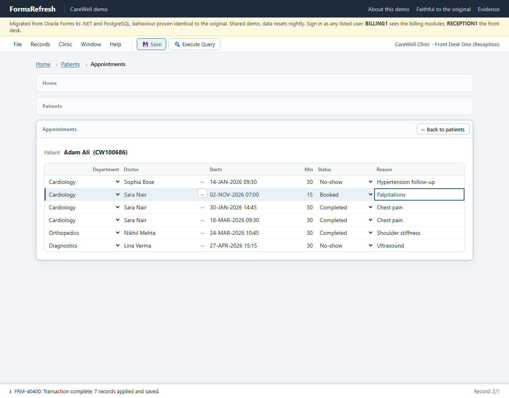Edit the Ultrasound reason field
Image resolution: width=509 pixels, height=398 pixels.
419,246
